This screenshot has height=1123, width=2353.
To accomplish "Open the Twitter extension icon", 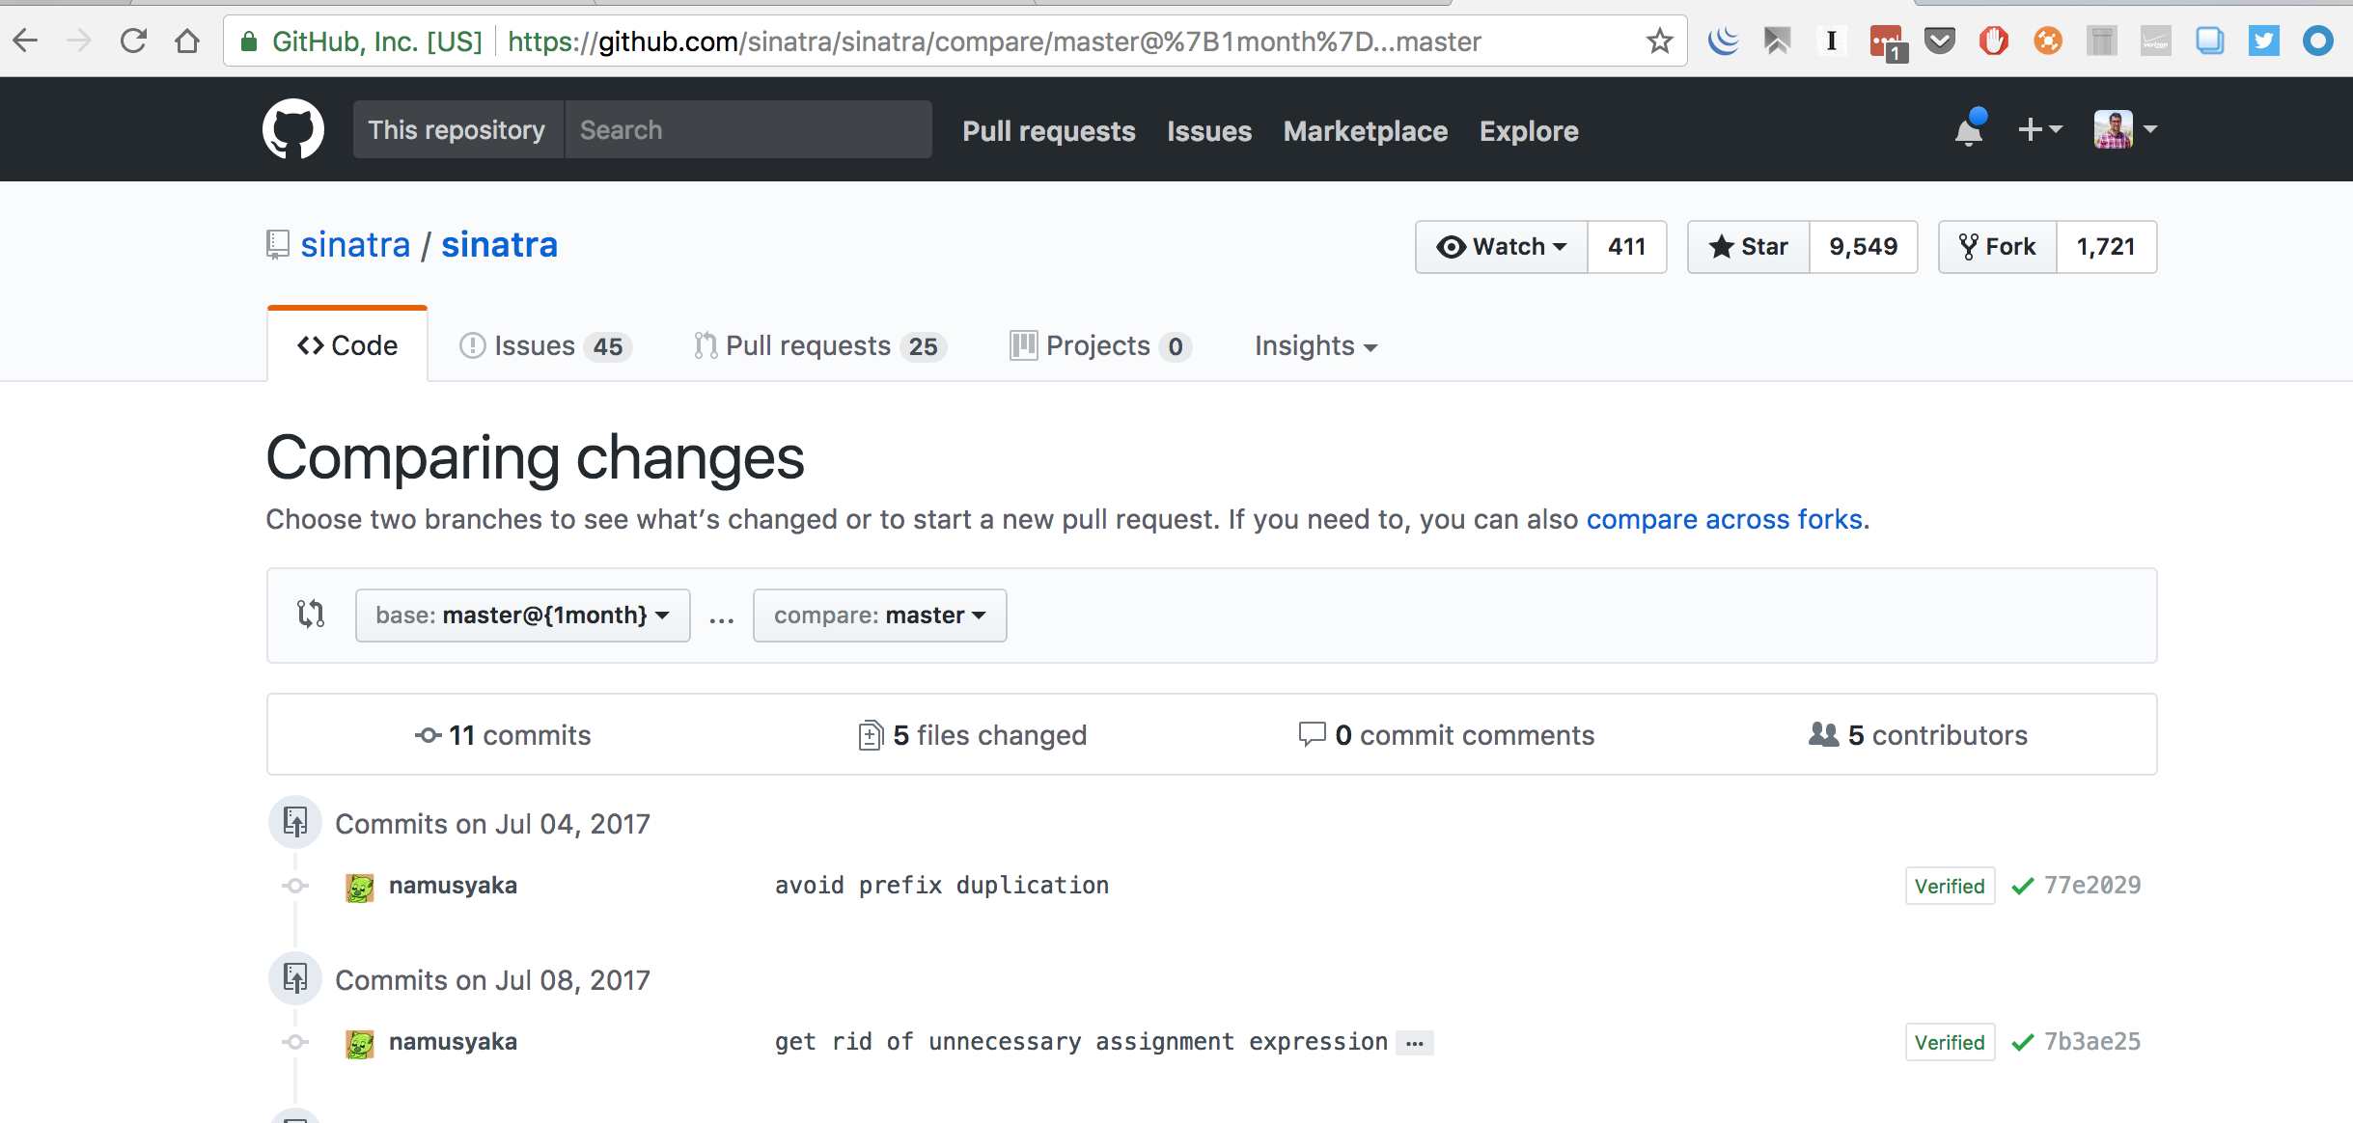I will pyautogui.click(x=2263, y=41).
